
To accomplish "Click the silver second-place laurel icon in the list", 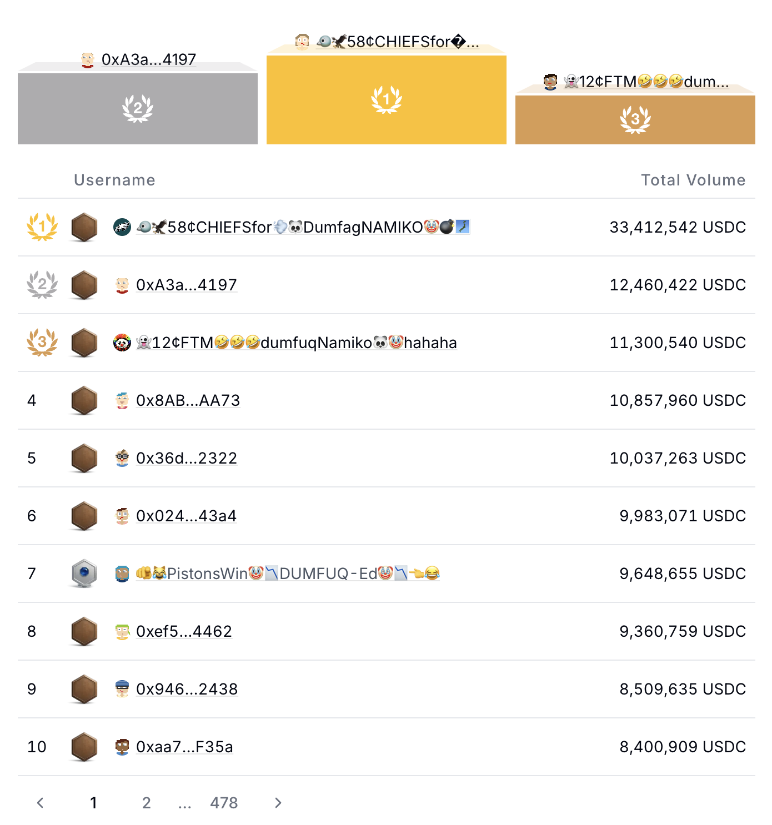I will click(42, 285).
